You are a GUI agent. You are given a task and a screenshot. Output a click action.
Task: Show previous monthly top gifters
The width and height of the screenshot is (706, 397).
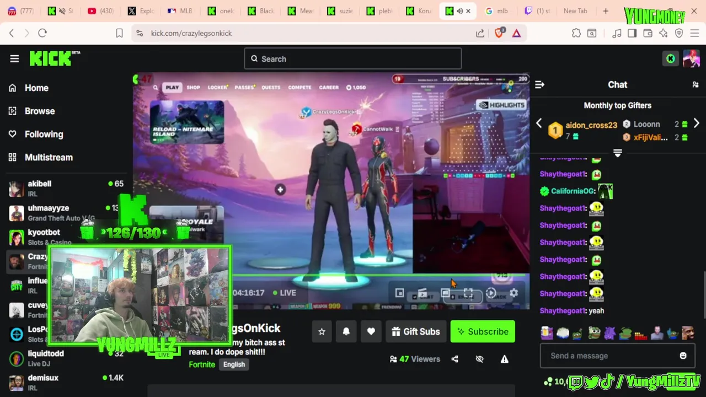539,124
